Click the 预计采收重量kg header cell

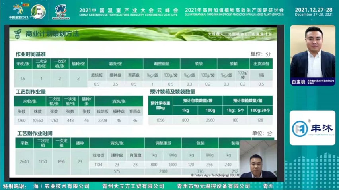pos(160,105)
